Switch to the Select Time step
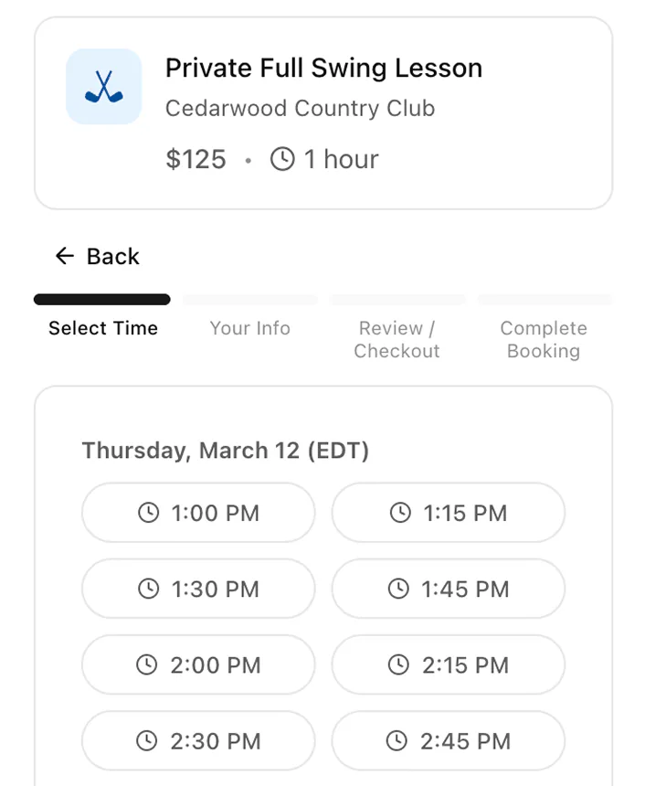The image size is (645, 786). point(103,328)
